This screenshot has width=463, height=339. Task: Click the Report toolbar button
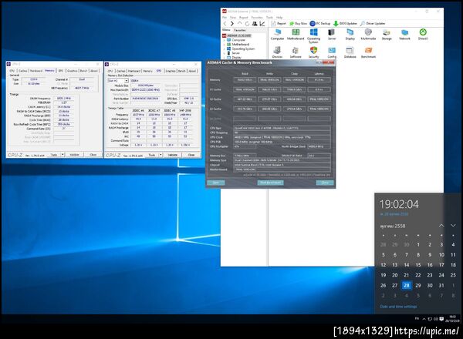point(279,23)
